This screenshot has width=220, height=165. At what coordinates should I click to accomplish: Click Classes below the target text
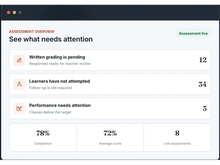(x=50, y=112)
